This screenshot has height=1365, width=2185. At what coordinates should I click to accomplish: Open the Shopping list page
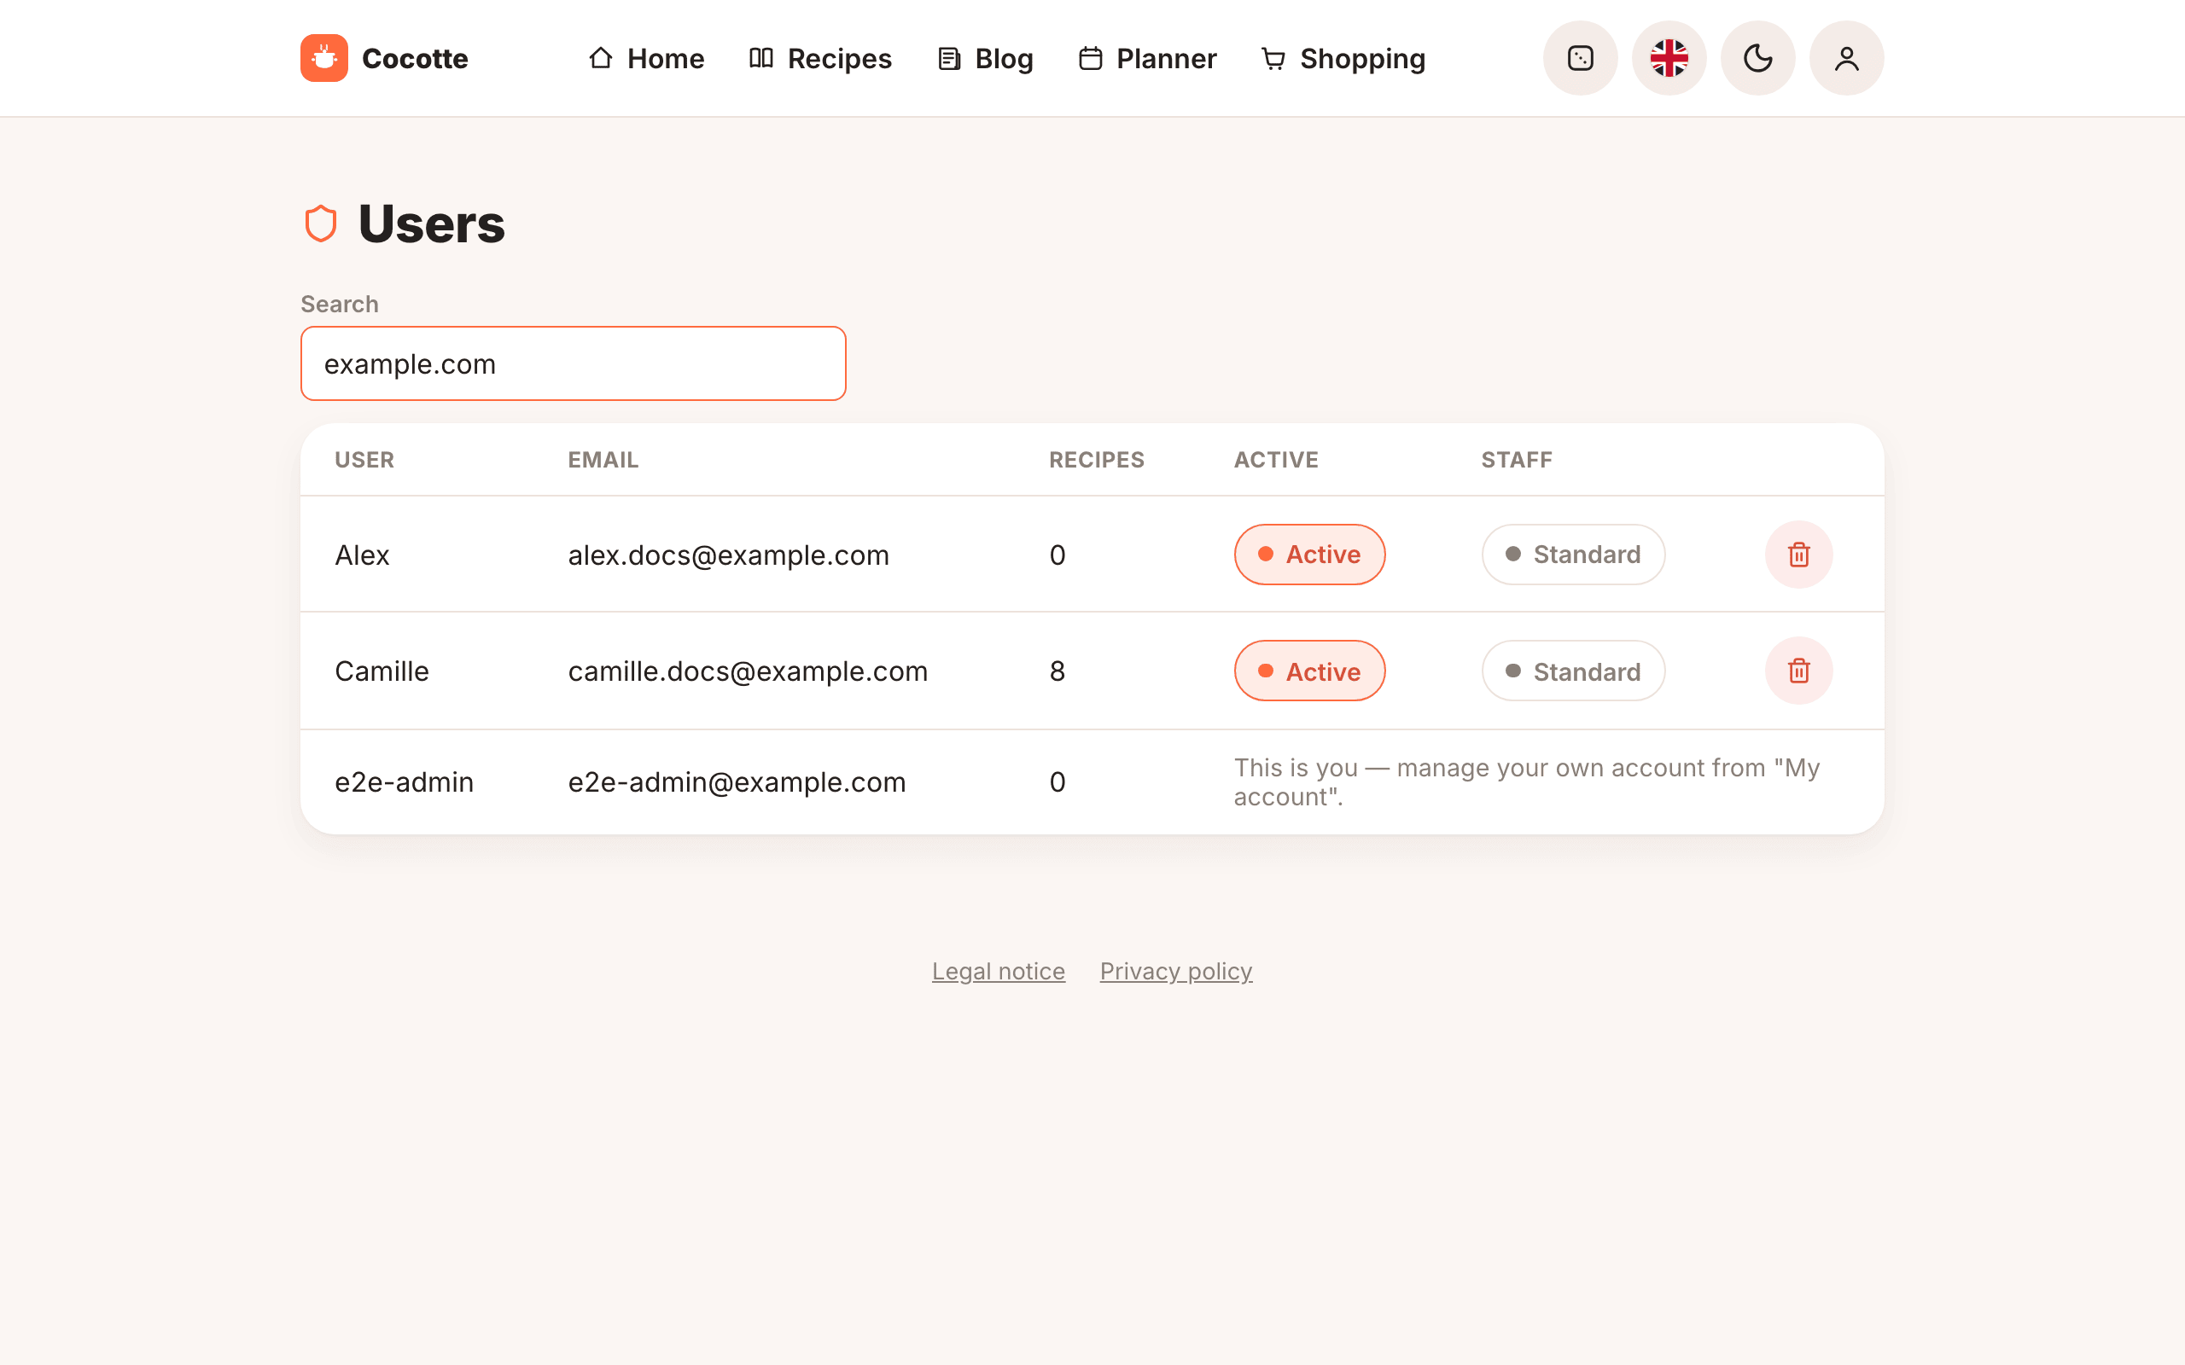point(1343,59)
